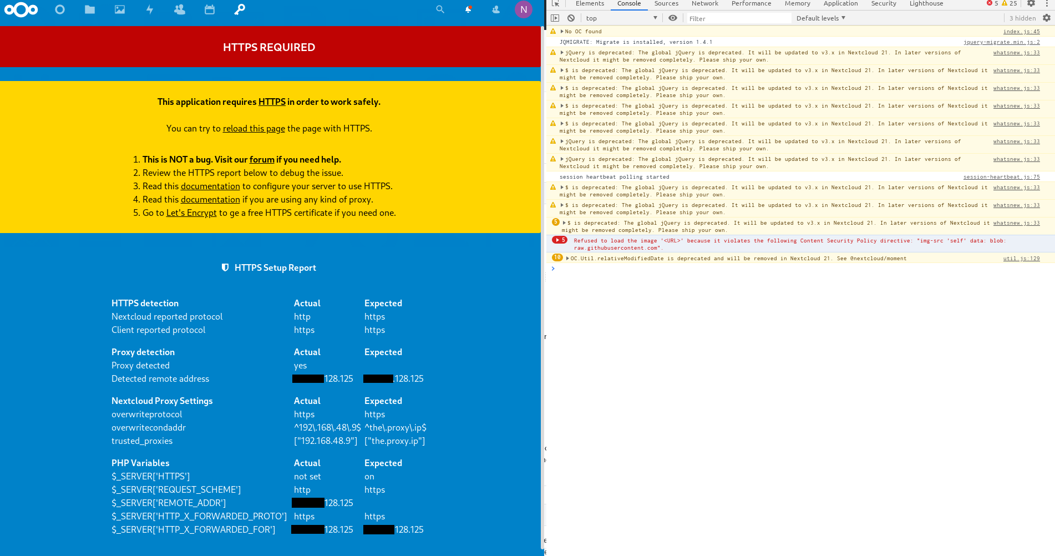The image size is (1055, 556).
Task: Open the top context dropdown
Action: pyautogui.click(x=621, y=18)
